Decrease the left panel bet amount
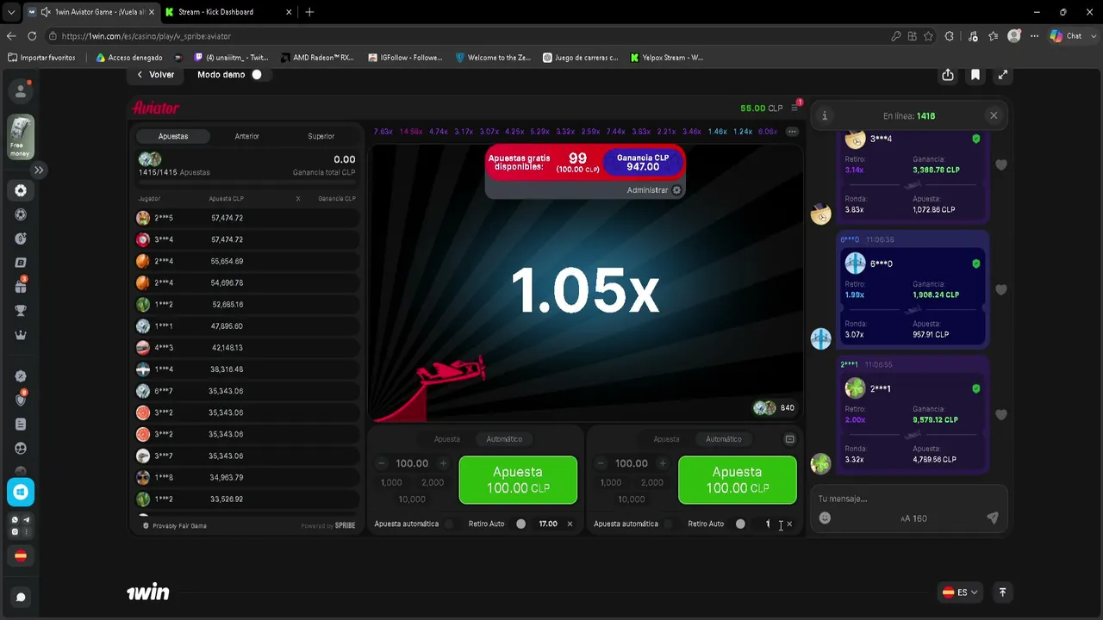 [x=382, y=463]
